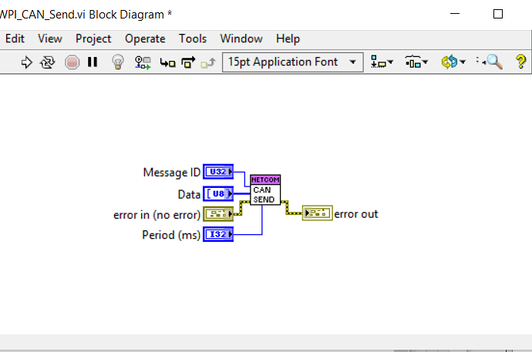Click the Pause button

click(x=93, y=62)
